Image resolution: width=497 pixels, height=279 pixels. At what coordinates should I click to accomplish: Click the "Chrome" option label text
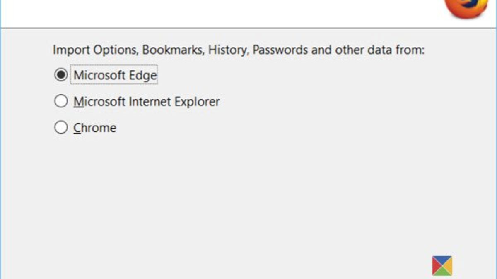(95, 128)
